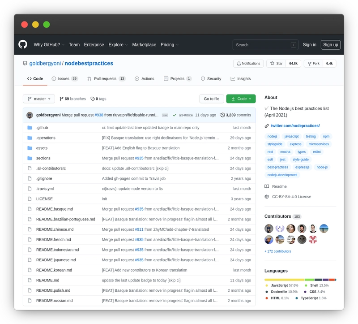The image size is (358, 324).
Task: Open the green Code dropdown button
Action: tap(241, 99)
